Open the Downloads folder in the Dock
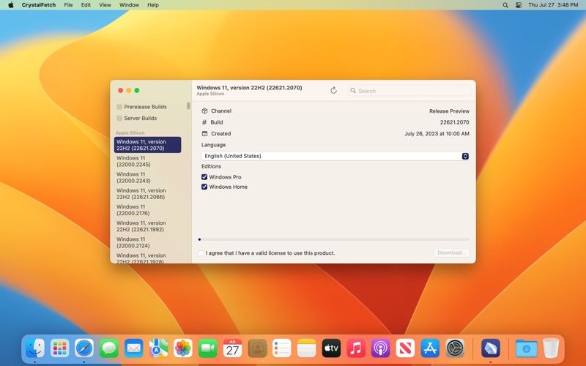This screenshot has width=586, height=366. click(526, 348)
